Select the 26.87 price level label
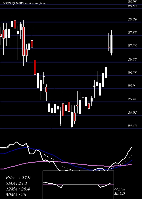 pos(132,59)
